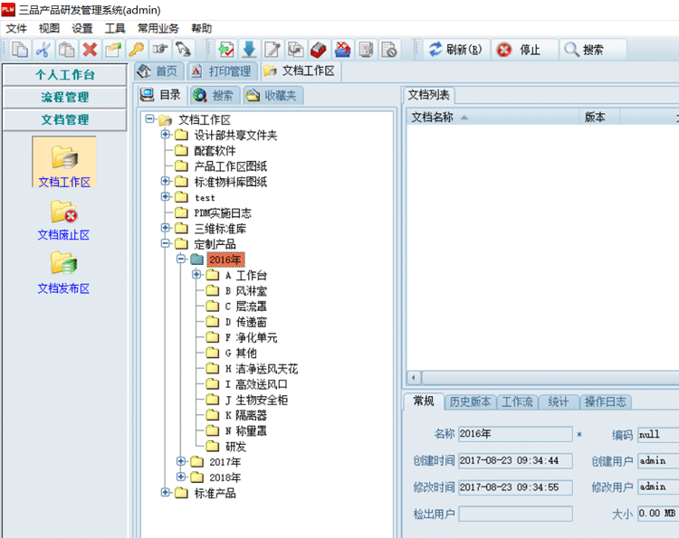Click the blue download arrow toolbar icon
Screen dimensions: 679x538
coord(249,50)
